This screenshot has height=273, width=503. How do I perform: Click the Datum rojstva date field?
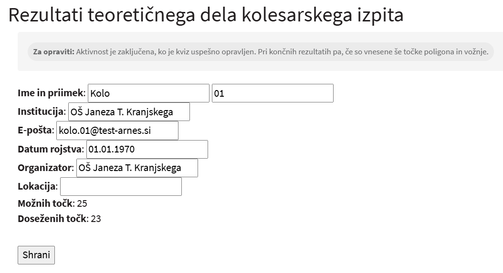coord(147,149)
